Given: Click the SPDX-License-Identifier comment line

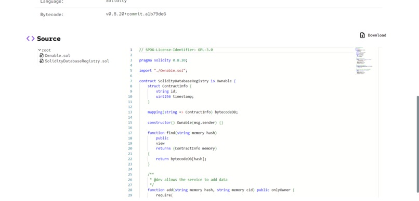Looking at the screenshot, I should (176, 50).
